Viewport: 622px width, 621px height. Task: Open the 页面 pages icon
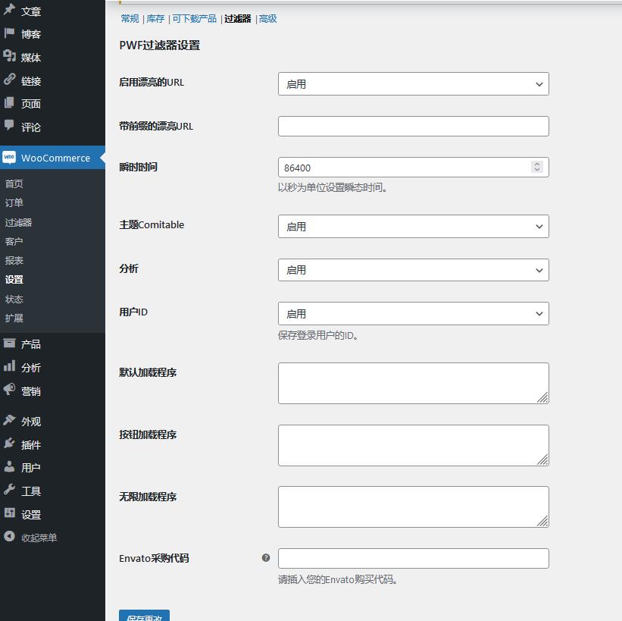point(9,103)
